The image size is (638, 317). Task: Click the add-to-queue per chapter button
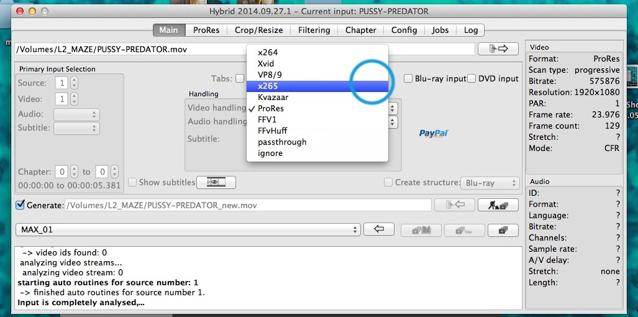[421, 230]
